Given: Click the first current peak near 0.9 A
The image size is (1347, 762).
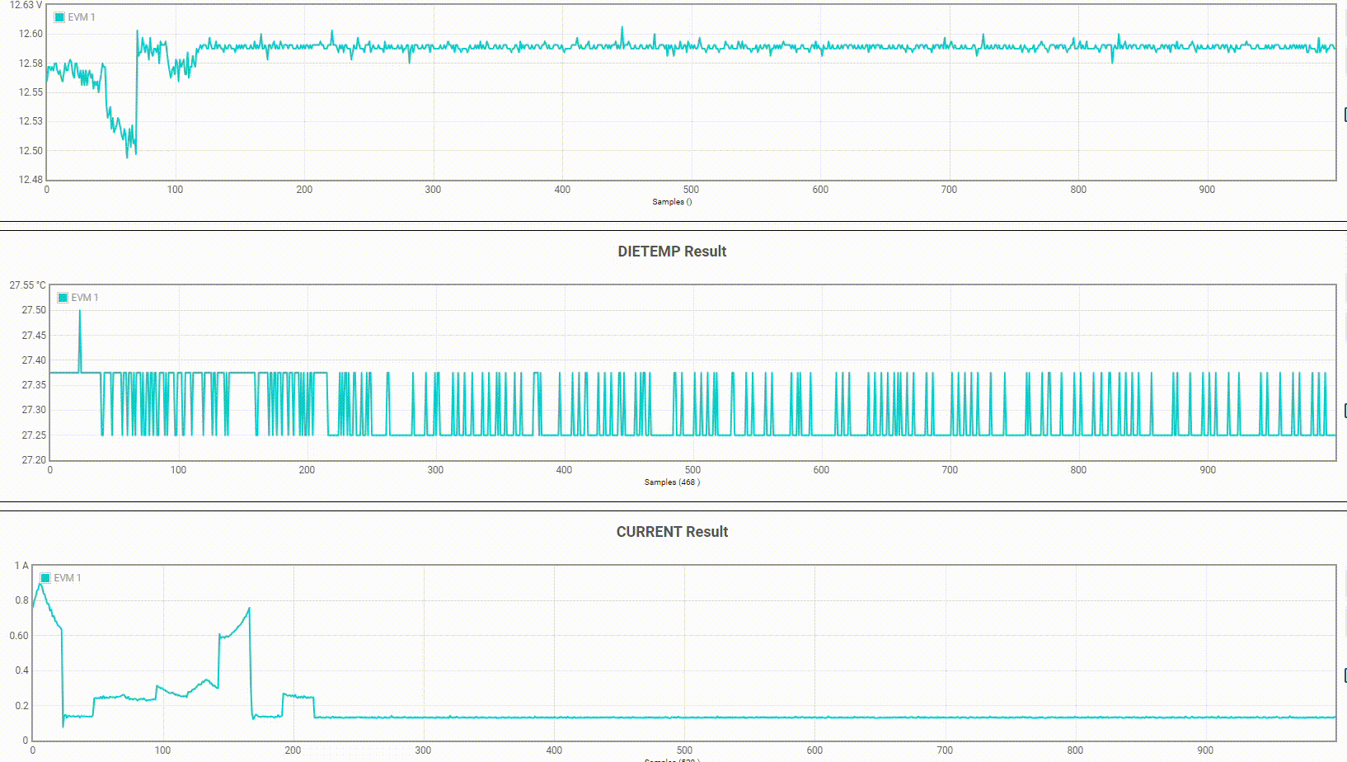Looking at the screenshot, I should 40,585.
